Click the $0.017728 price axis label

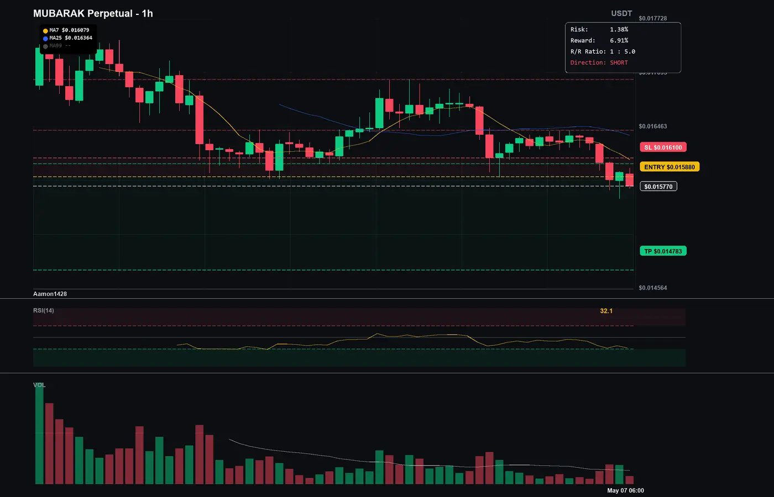pos(653,18)
